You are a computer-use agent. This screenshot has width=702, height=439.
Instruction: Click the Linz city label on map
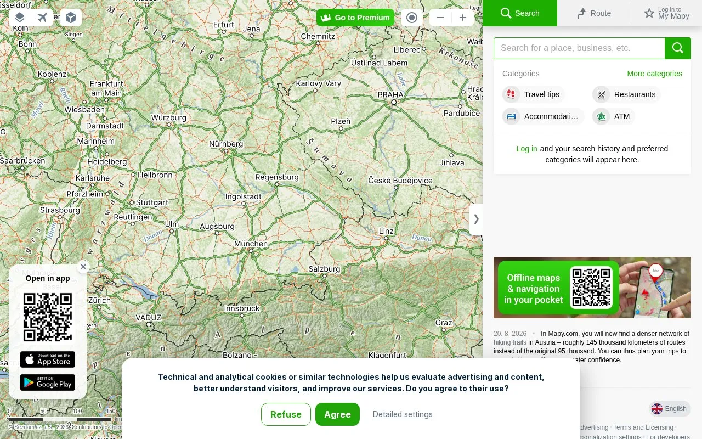(387, 231)
